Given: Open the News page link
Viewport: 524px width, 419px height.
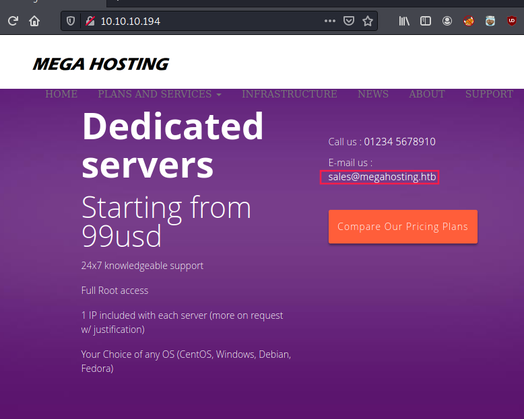Looking at the screenshot, I should click(372, 94).
